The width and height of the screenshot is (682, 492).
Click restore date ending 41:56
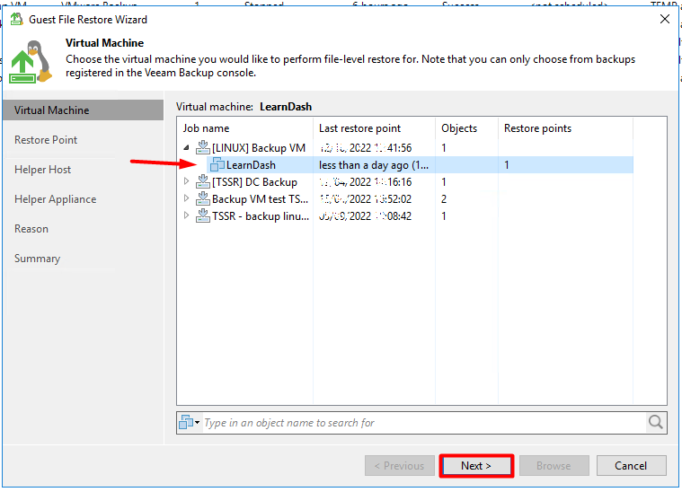pyautogui.click(x=366, y=148)
